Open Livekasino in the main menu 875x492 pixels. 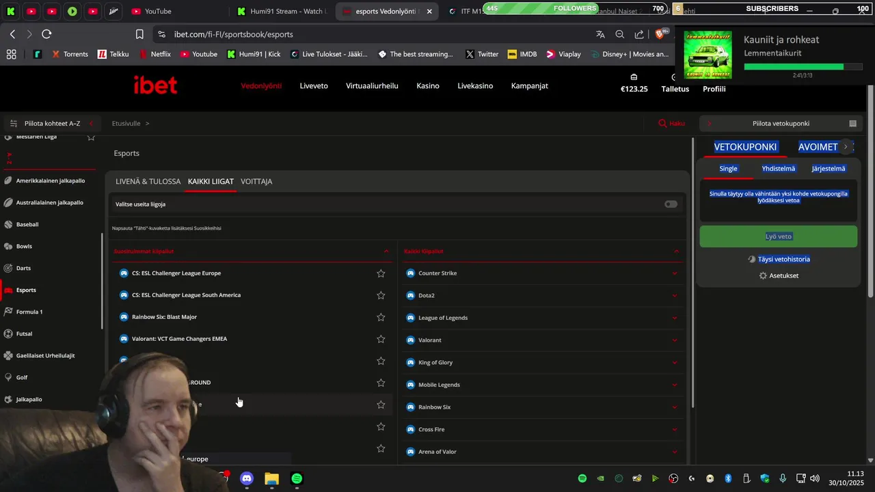(x=475, y=86)
